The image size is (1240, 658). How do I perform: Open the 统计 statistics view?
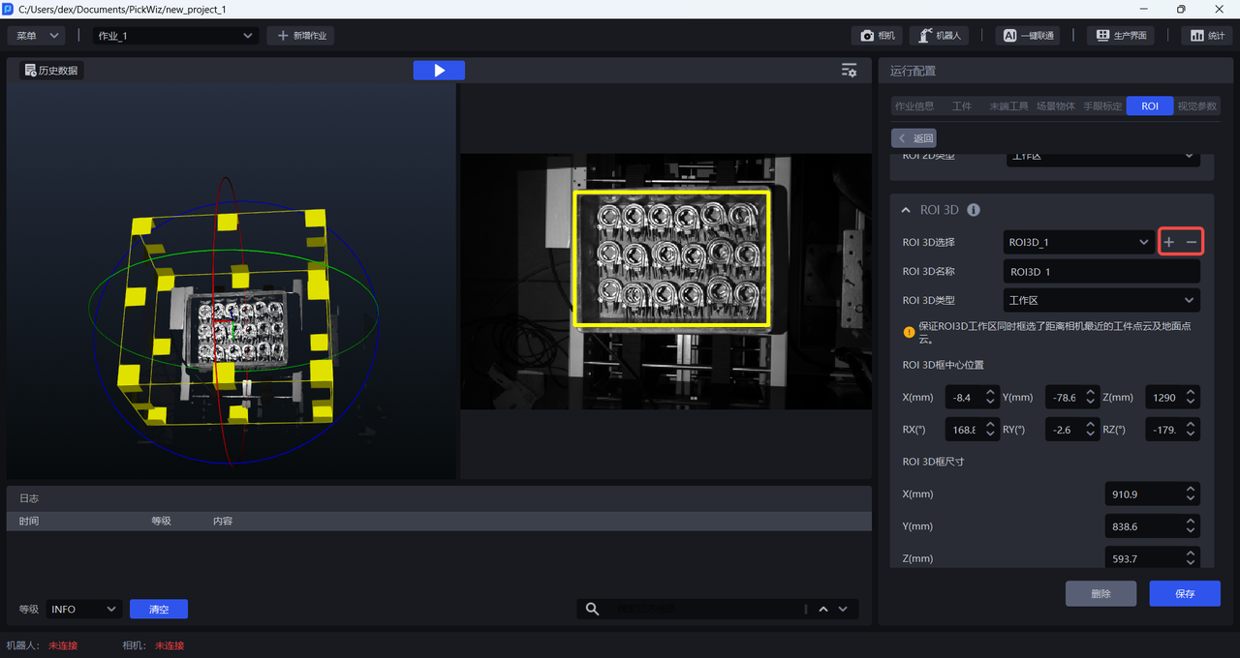[x=1206, y=36]
